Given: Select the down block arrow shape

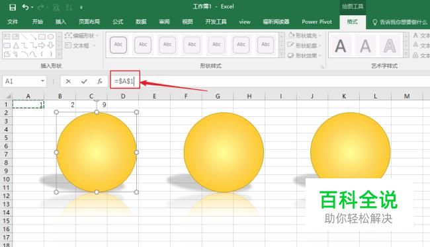Looking at the screenshot, I should click(51, 45).
